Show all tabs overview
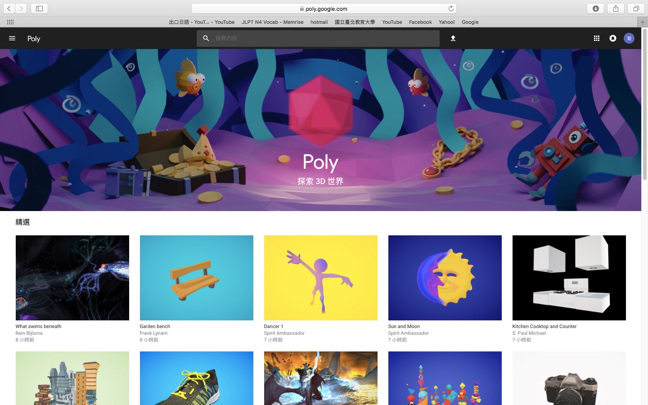Image resolution: width=648 pixels, height=405 pixels. pyautogui.click(x=636, y=9)
